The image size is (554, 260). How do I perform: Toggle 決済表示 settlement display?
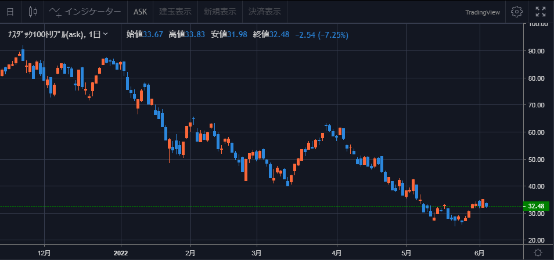(x=265, y=12)
